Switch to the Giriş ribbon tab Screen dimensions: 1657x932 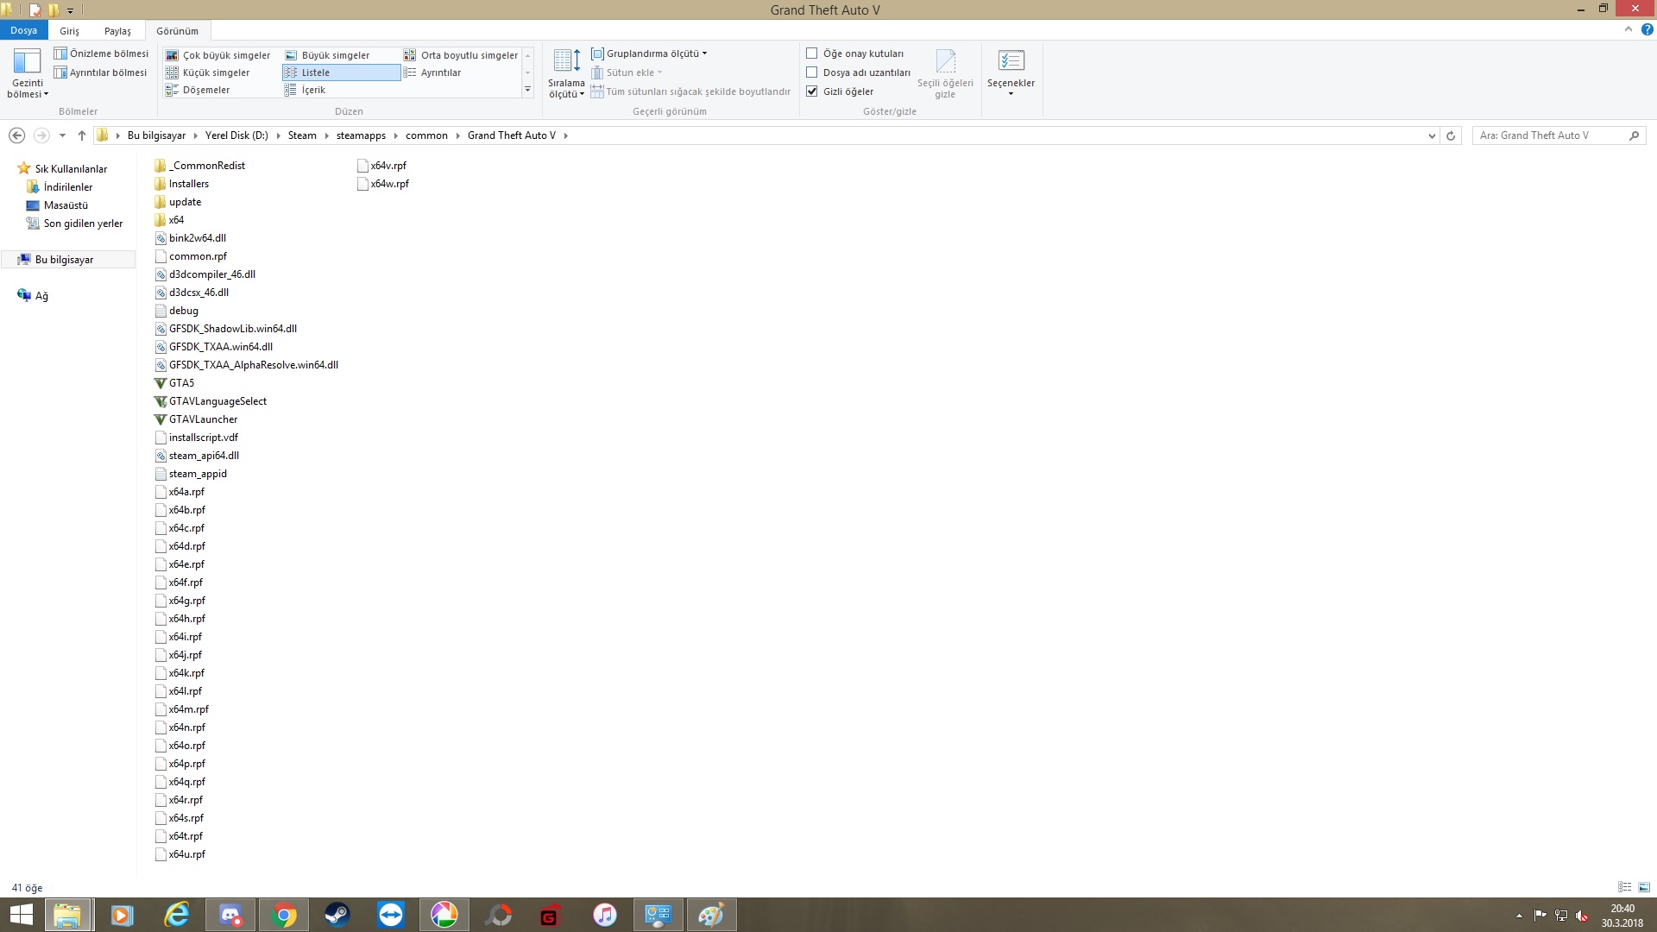pos(69,30)
